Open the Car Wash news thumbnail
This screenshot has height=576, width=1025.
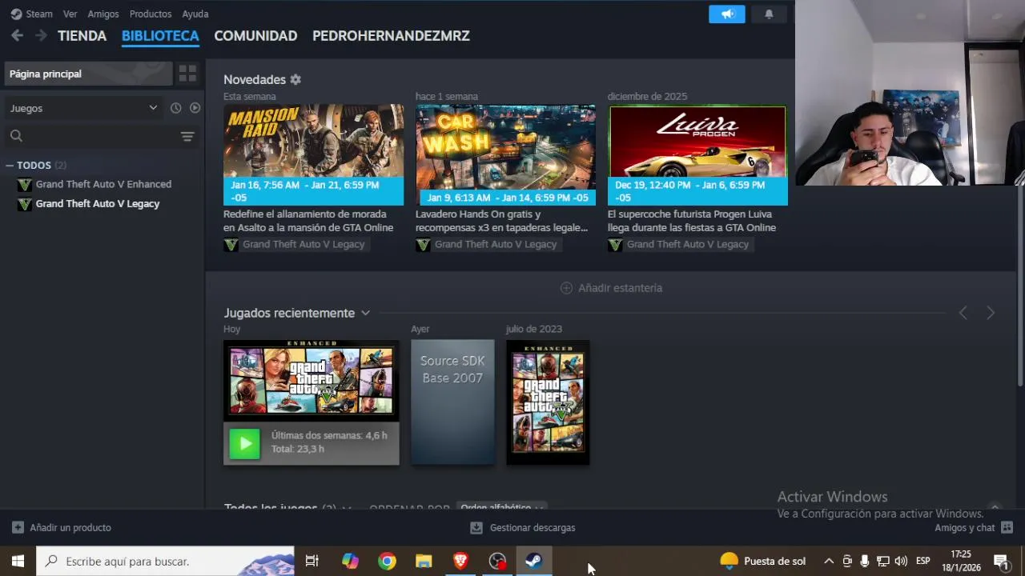coord(505,154)
